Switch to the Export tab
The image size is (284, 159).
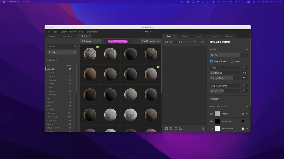click(x=229, y=36)
